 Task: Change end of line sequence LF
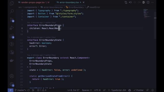pos(104,90)
